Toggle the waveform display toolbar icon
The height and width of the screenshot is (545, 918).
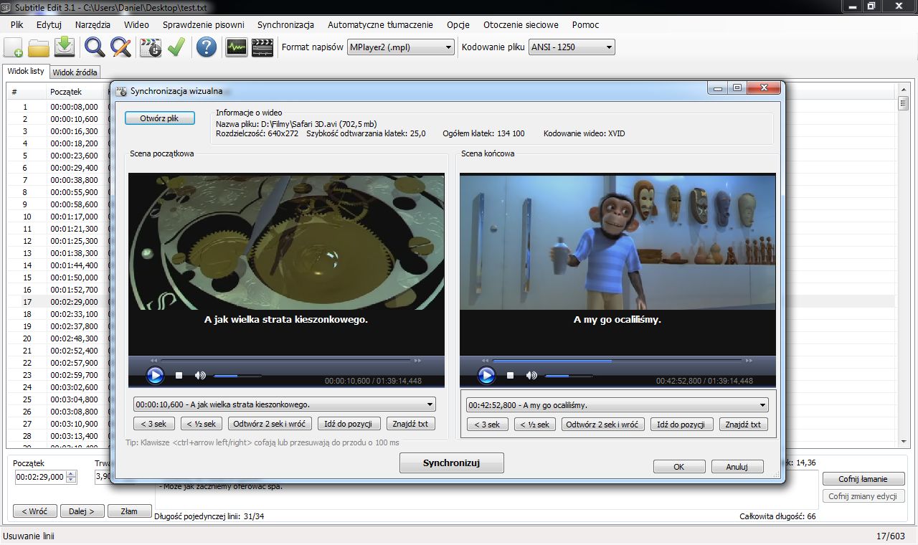(x=237, y=47)
